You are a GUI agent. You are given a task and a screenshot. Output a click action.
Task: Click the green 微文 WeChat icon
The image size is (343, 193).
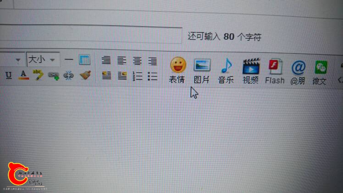pos(320,73)
